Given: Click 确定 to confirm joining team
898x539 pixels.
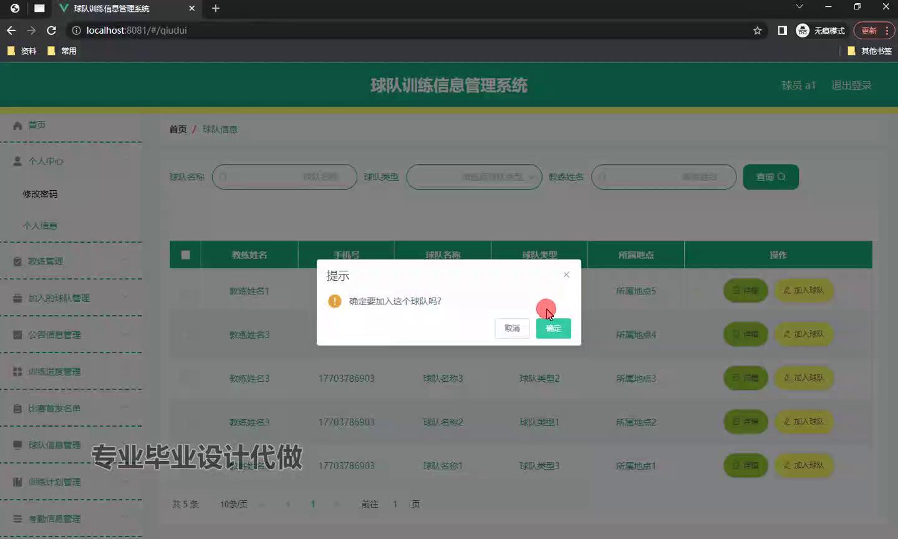Looking at the screenshot, I should (x=553, y=328).
